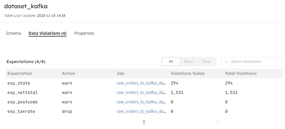Filter expectations by Warn
This screenshot has height=129, width=285.
click(188, 62)
